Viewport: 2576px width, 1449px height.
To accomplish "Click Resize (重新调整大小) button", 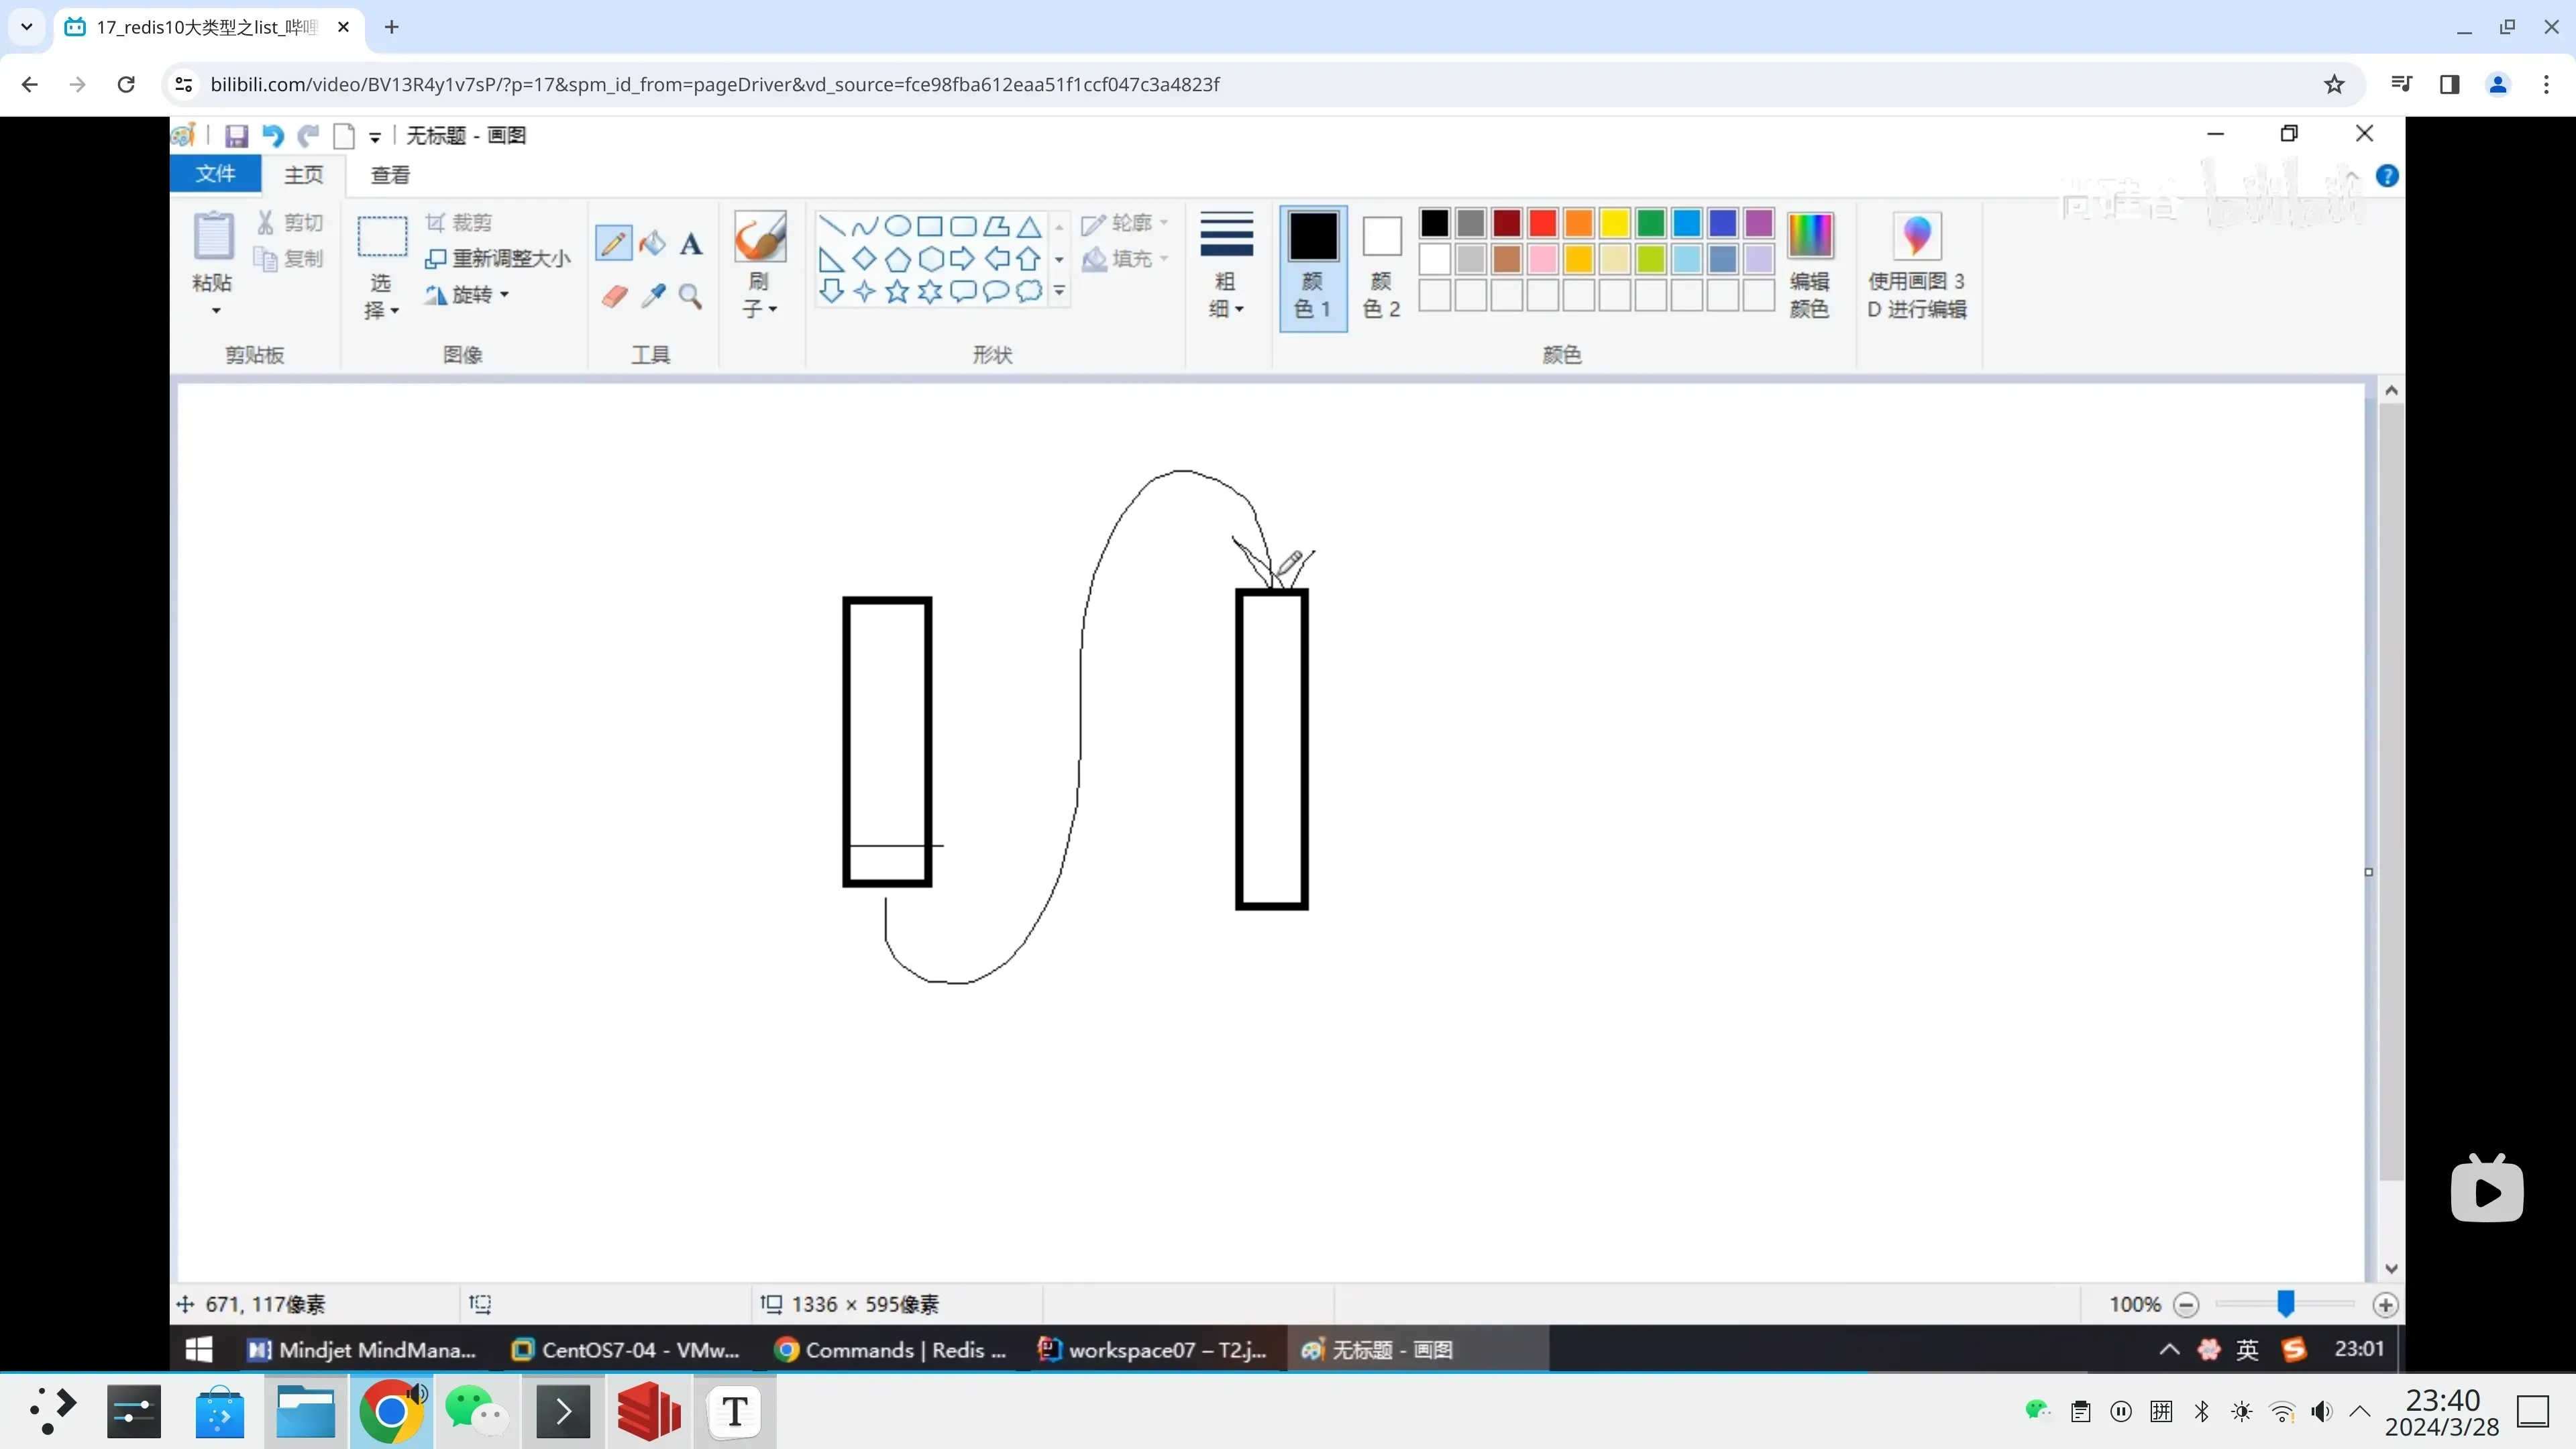I will pos(499,259).
